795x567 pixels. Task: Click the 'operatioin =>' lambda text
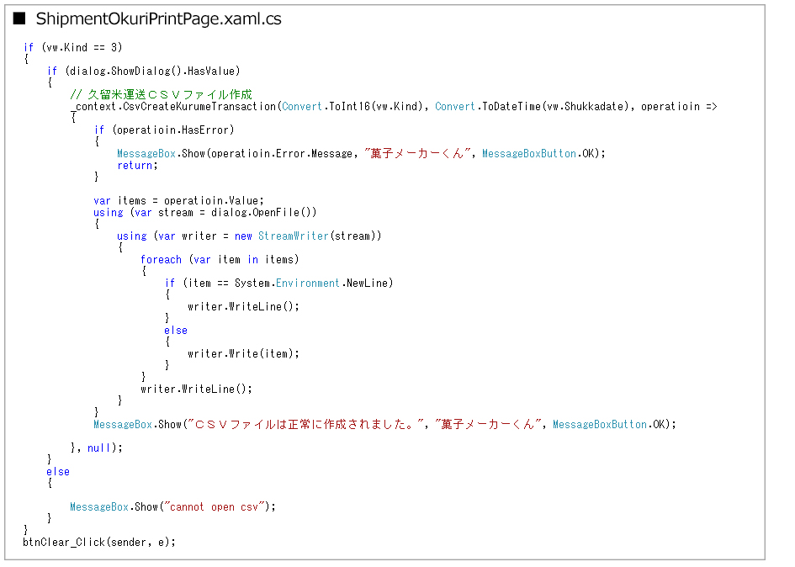click(x=679, y=107)
